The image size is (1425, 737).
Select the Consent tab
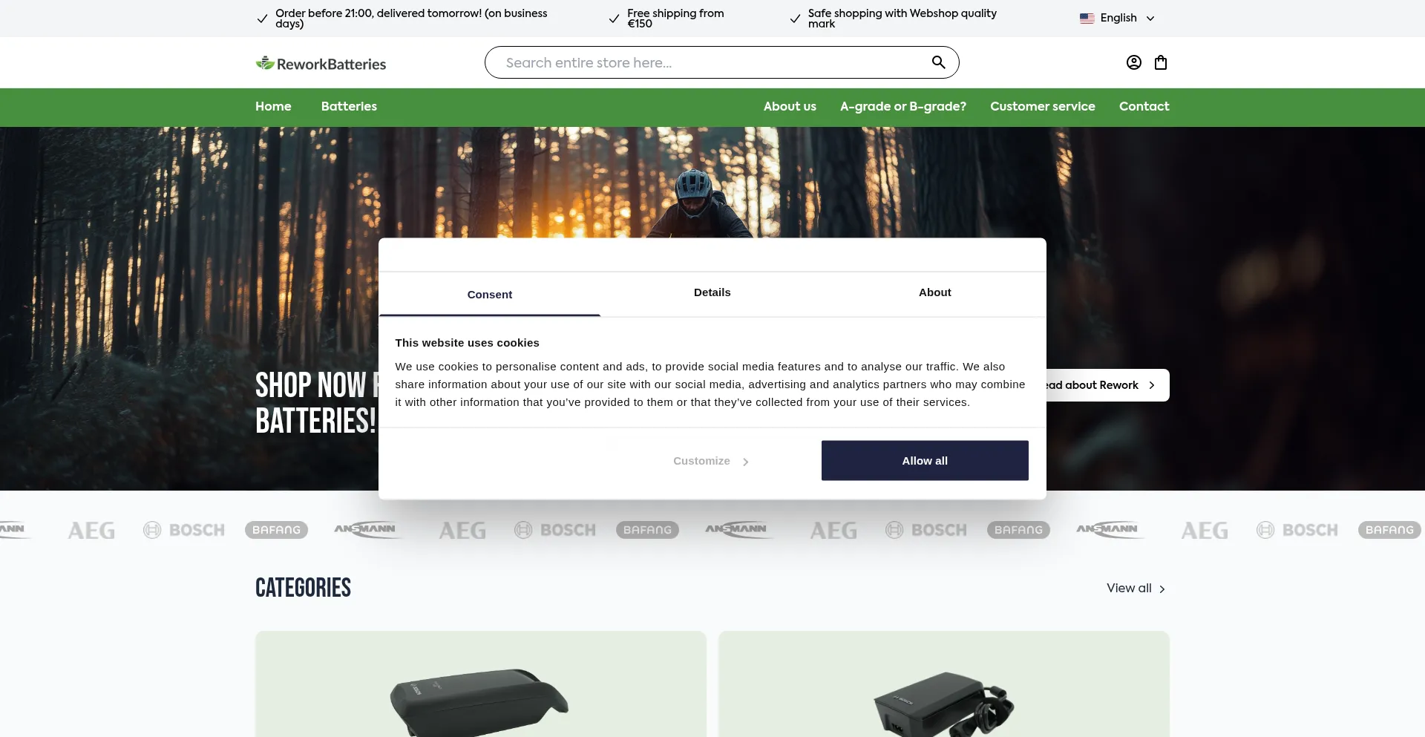(x=489, y=295)
